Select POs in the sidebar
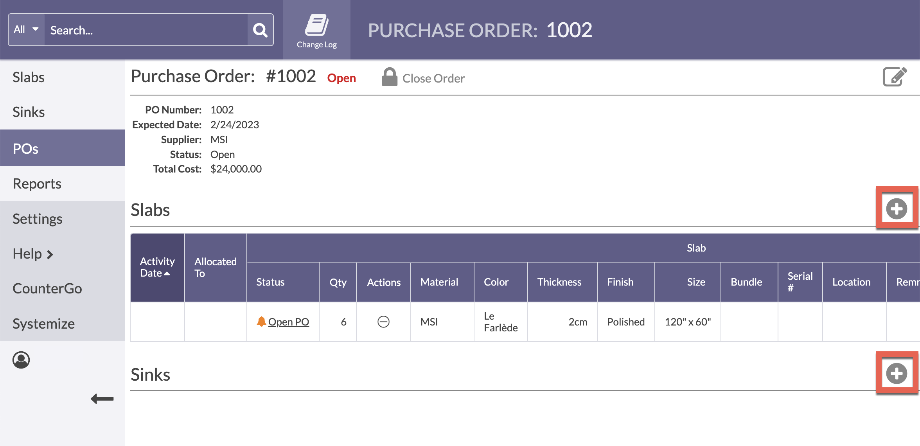The width and height of the screenshot is (920, 446). click(x=25, y=148)
